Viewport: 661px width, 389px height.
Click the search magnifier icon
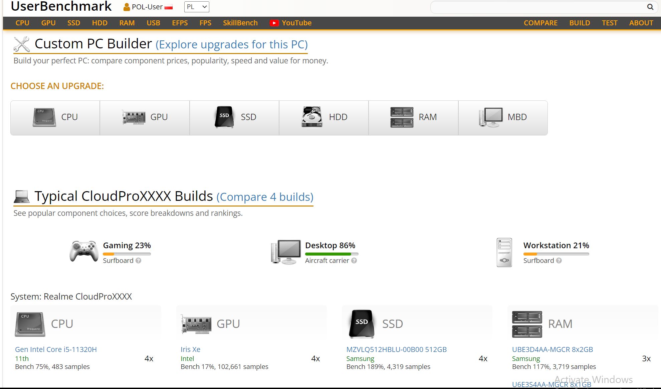pyautogui.click(x=650, y=7)
